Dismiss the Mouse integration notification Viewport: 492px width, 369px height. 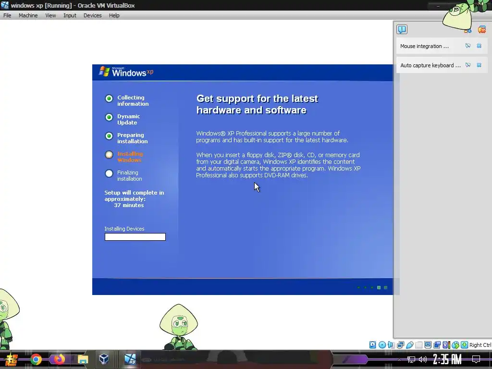(x=479, y=46)
